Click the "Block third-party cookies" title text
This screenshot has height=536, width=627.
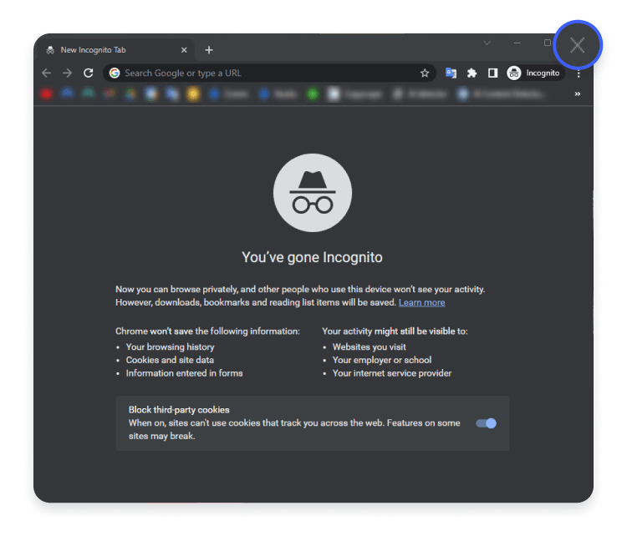tap(179, 410)
